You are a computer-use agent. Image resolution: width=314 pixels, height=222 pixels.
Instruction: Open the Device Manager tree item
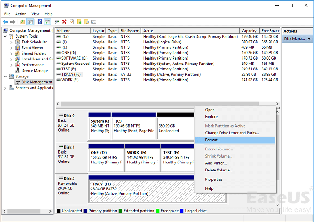tap(35, 70)
